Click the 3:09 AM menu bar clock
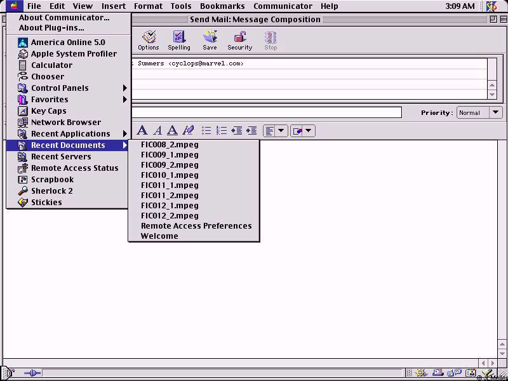The height and width of the screenshot is (381, 508). click(x=460, y=6)
